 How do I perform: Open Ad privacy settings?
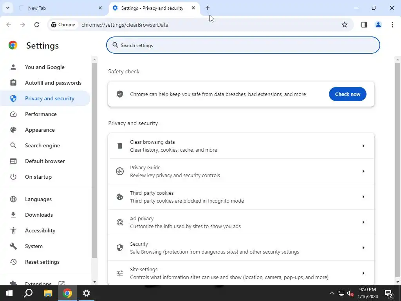(241, 222)
